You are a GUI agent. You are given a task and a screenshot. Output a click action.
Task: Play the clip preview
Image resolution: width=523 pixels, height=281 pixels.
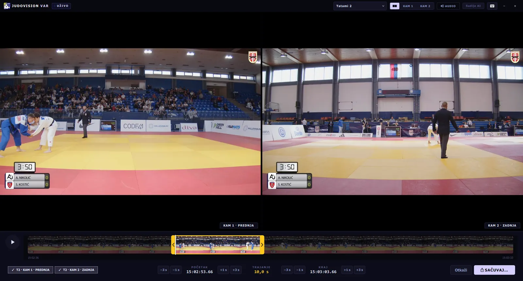pos(12,242)
